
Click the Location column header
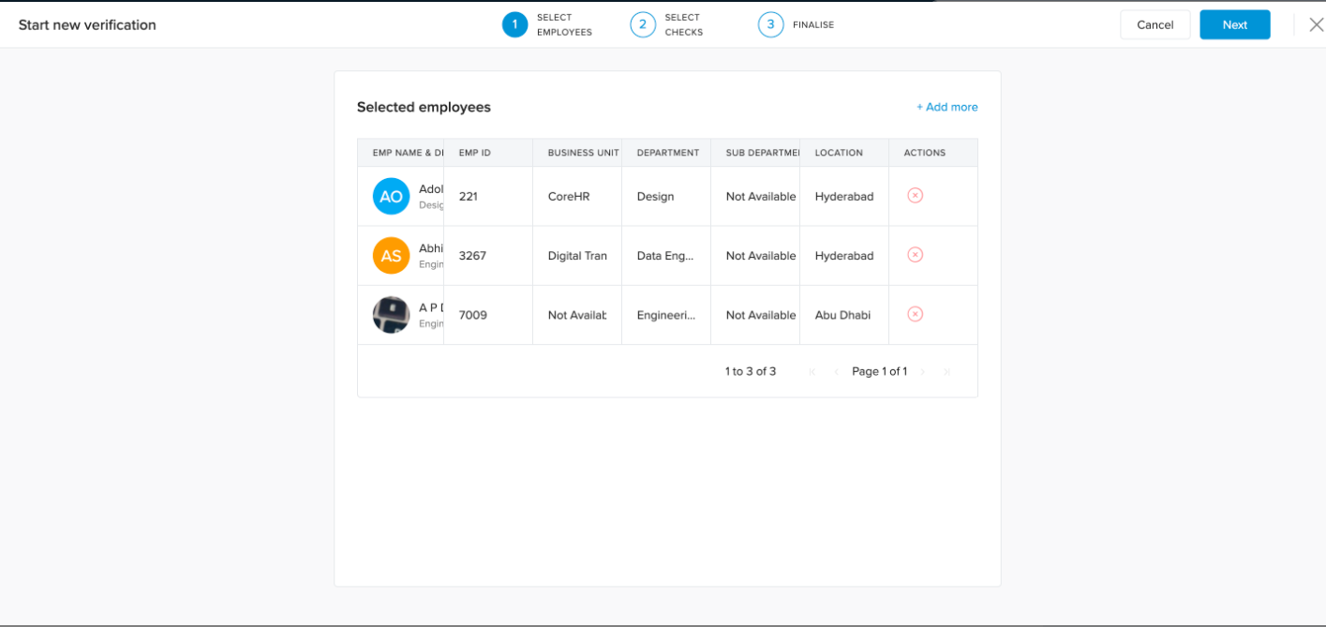tap(836, 153)
